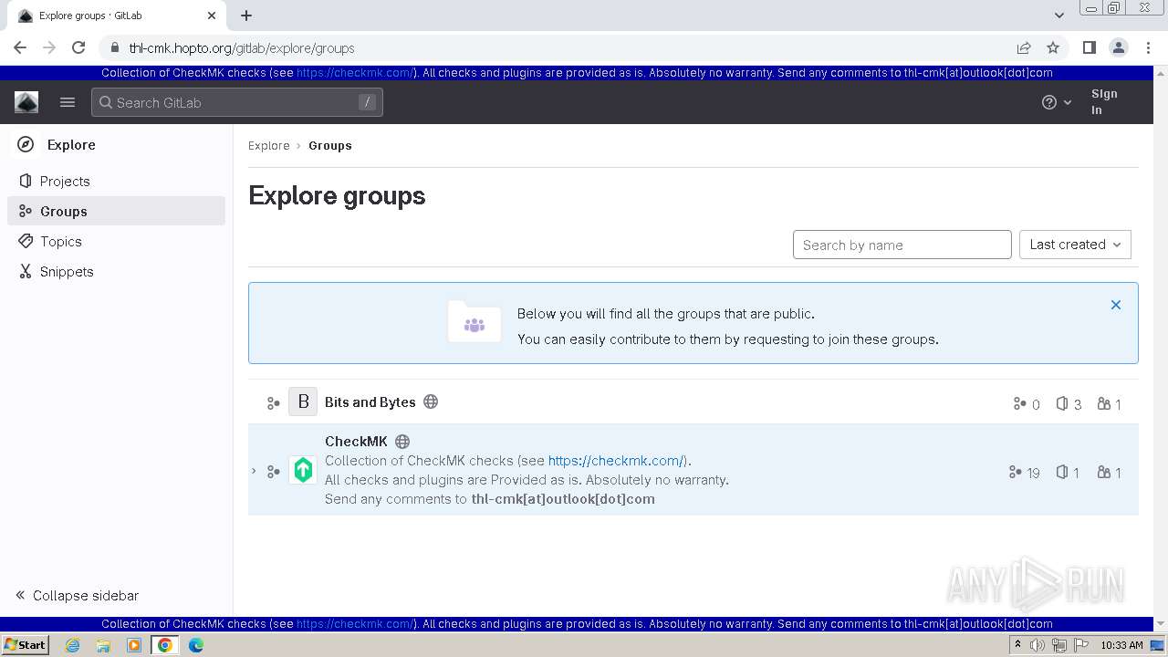Screen dimensions: 1168x657
Task: Click the 10:33 AM system clock
Action: 1121,645
